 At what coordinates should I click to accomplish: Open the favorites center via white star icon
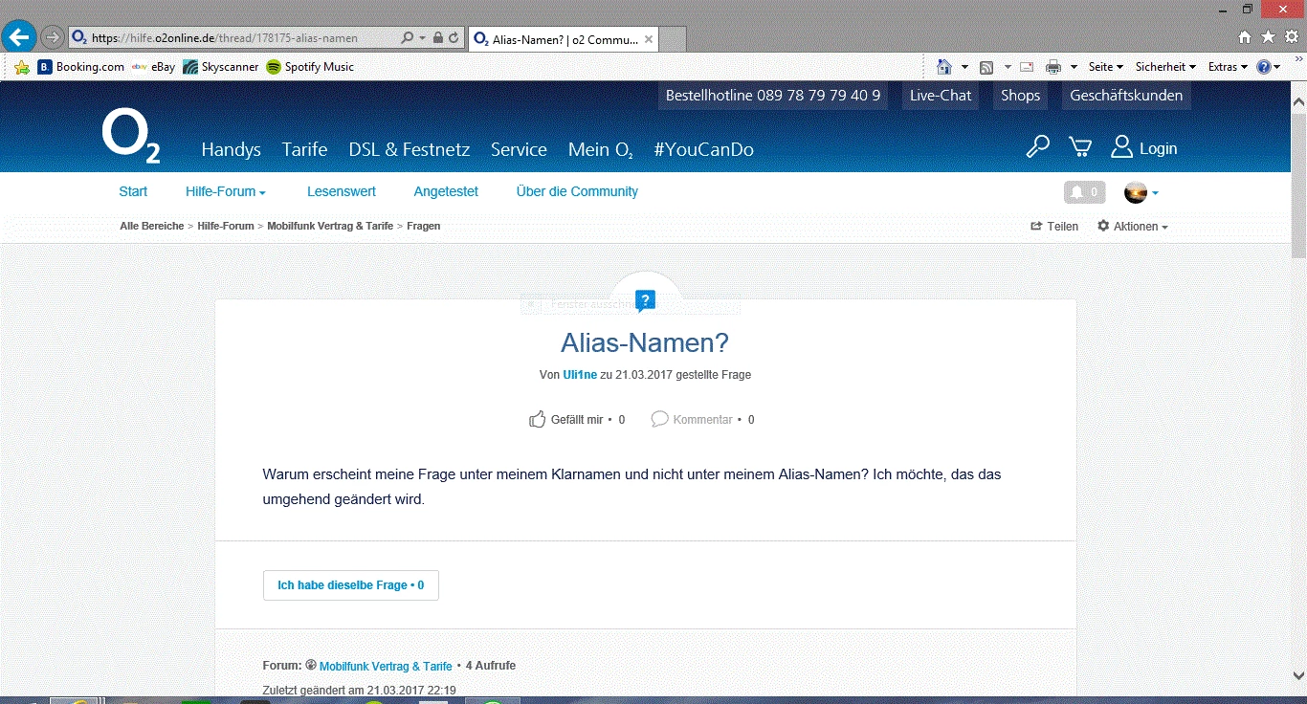(x=1268, y=37)
